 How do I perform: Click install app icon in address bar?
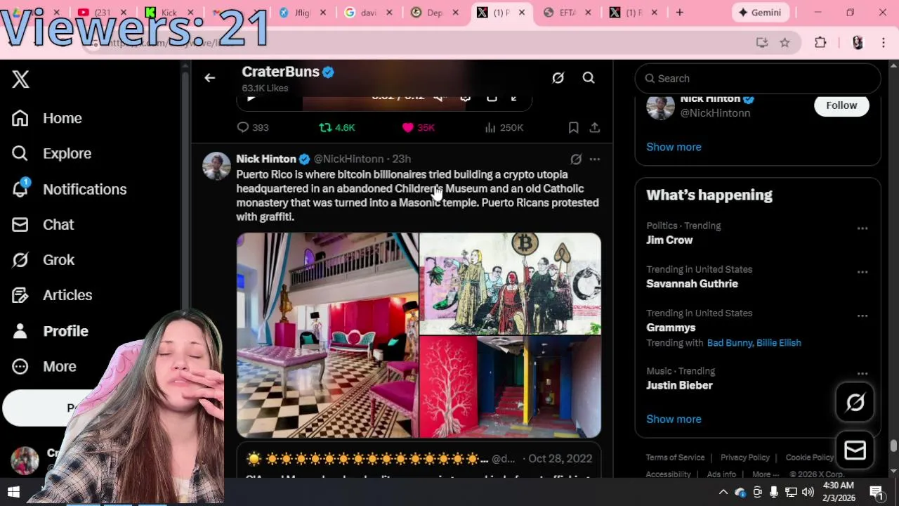click(x=762, y=43)
